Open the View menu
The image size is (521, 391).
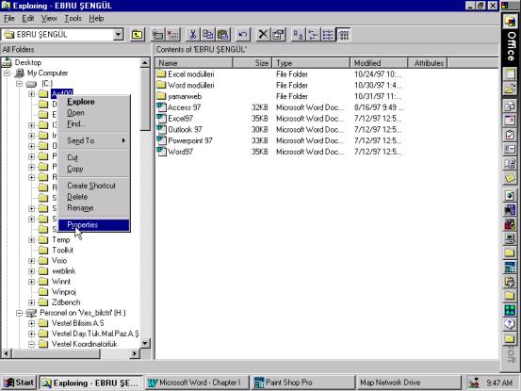(49, 19)
